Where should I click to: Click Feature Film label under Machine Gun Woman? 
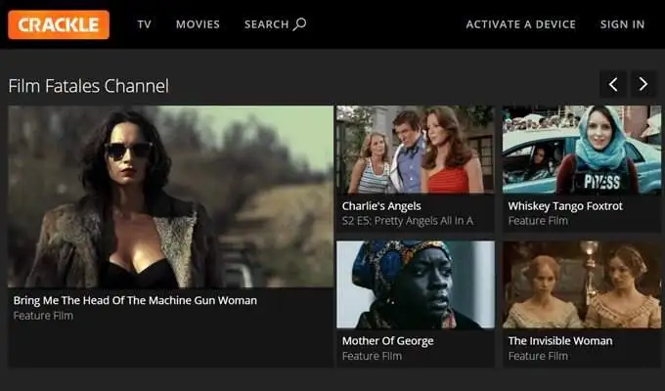43,316
